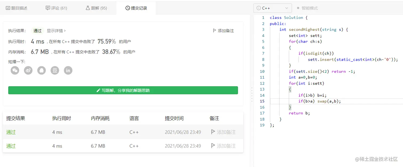The width and height of the screenshot is (403, 167).
Task: Click code line 'int a=0,b=0;'
Action: [x=303, y=77]
